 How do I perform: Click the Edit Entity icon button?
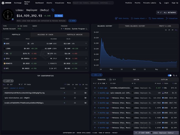tap(122, 18)
